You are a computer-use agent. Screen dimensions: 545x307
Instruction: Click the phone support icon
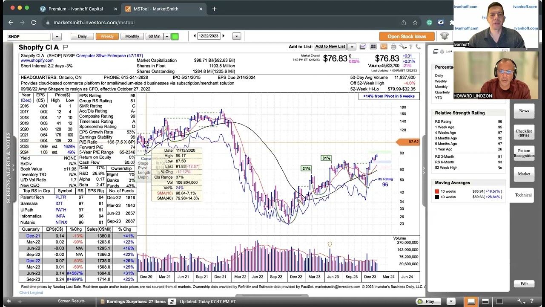click(418, 46)
